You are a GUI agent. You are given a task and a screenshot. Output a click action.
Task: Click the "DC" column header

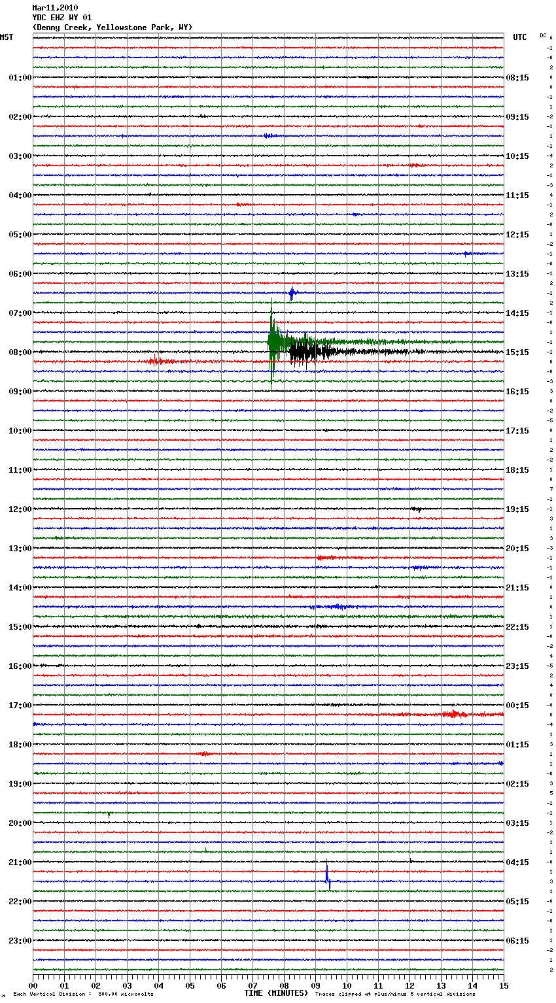(543, 35)
